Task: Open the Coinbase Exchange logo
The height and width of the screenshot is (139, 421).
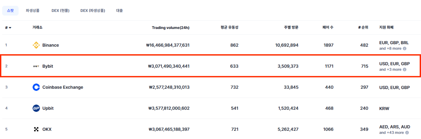Action: 36,87
